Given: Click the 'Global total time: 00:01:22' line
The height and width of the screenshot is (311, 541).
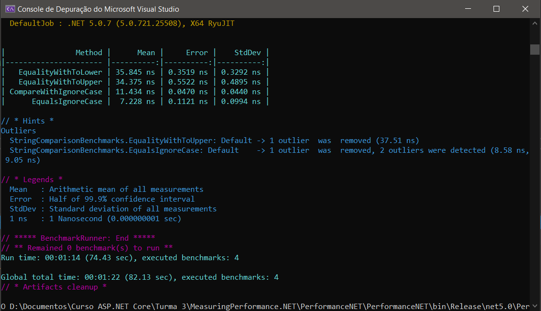Looking at the screenshot, I should click(140, 277).
